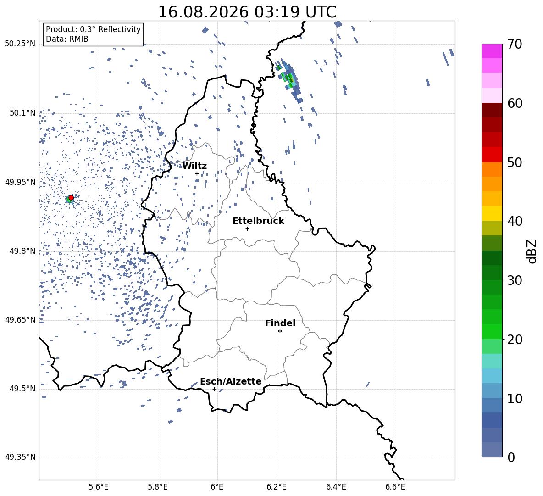Click the Findel station cross marker
543x496 pixels.
point(280,331)
